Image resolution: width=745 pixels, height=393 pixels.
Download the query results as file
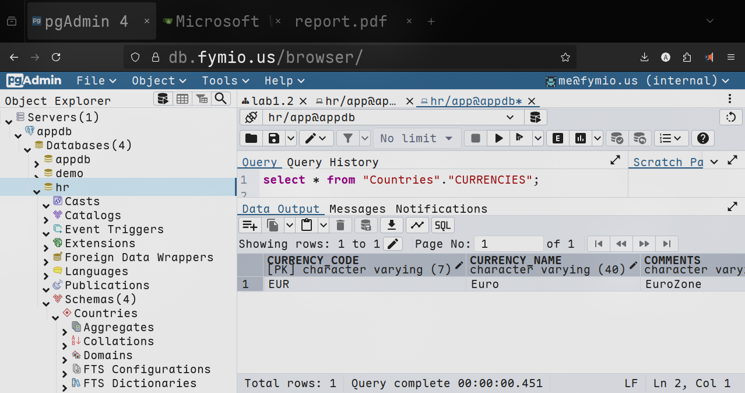(x=392, y=225)
